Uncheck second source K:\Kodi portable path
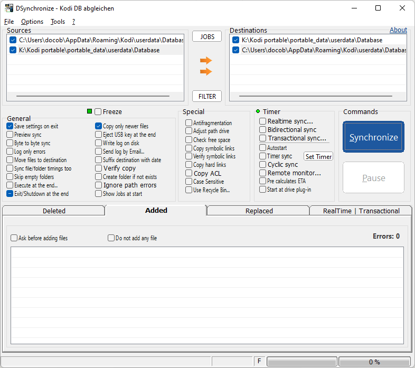Viewport: 415px width, 368px height. click(13, 50)
